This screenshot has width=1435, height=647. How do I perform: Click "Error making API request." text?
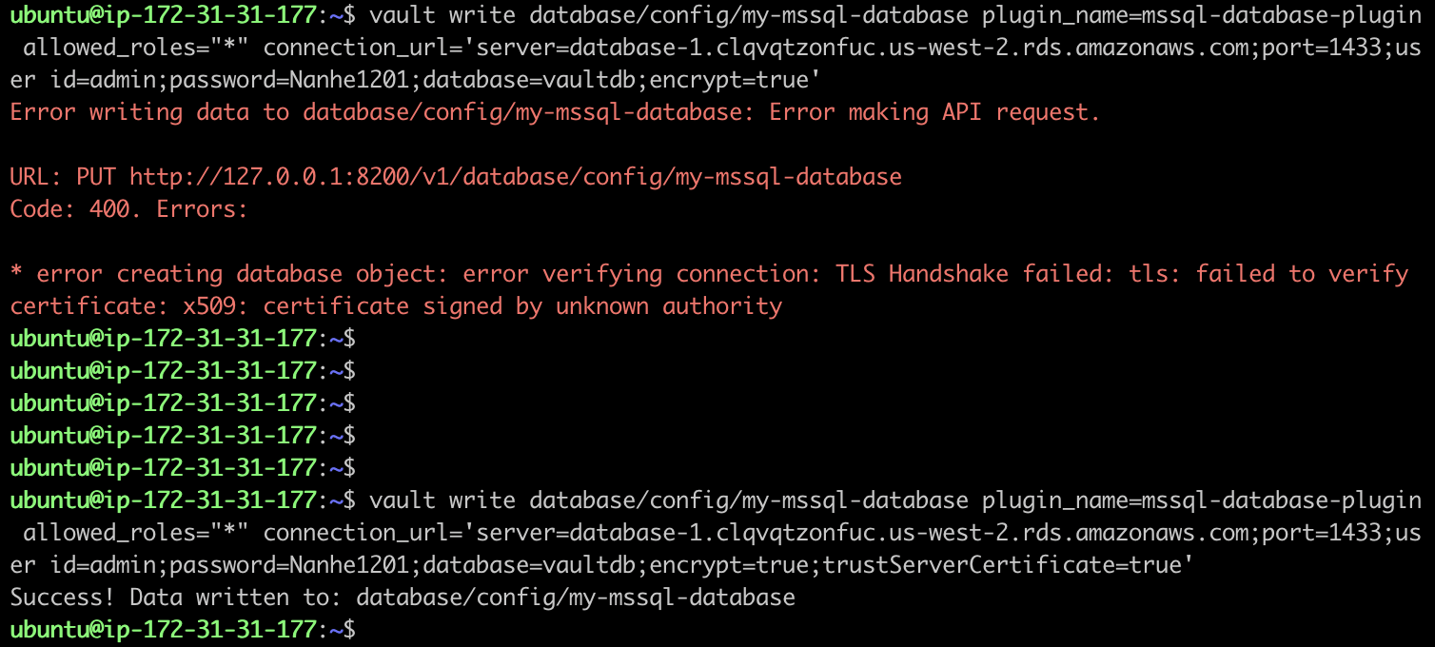click(934, 112)
